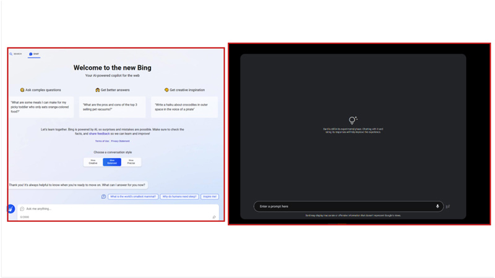The width and height of the screenshot is (495, 278).
Task: Click the pin icon in Bing input box
Action: [x=214, y=217]
